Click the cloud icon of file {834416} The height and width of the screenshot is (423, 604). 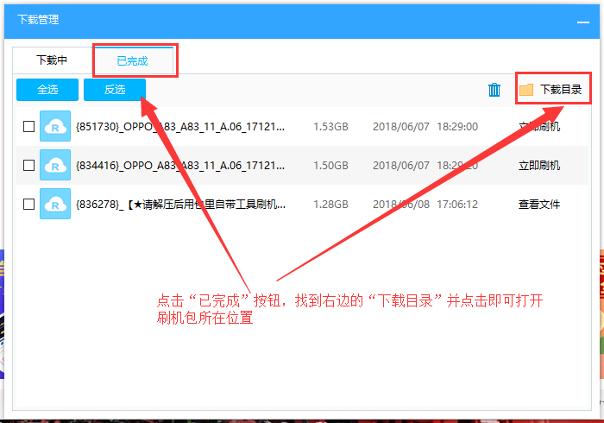[x=55, y=166]
